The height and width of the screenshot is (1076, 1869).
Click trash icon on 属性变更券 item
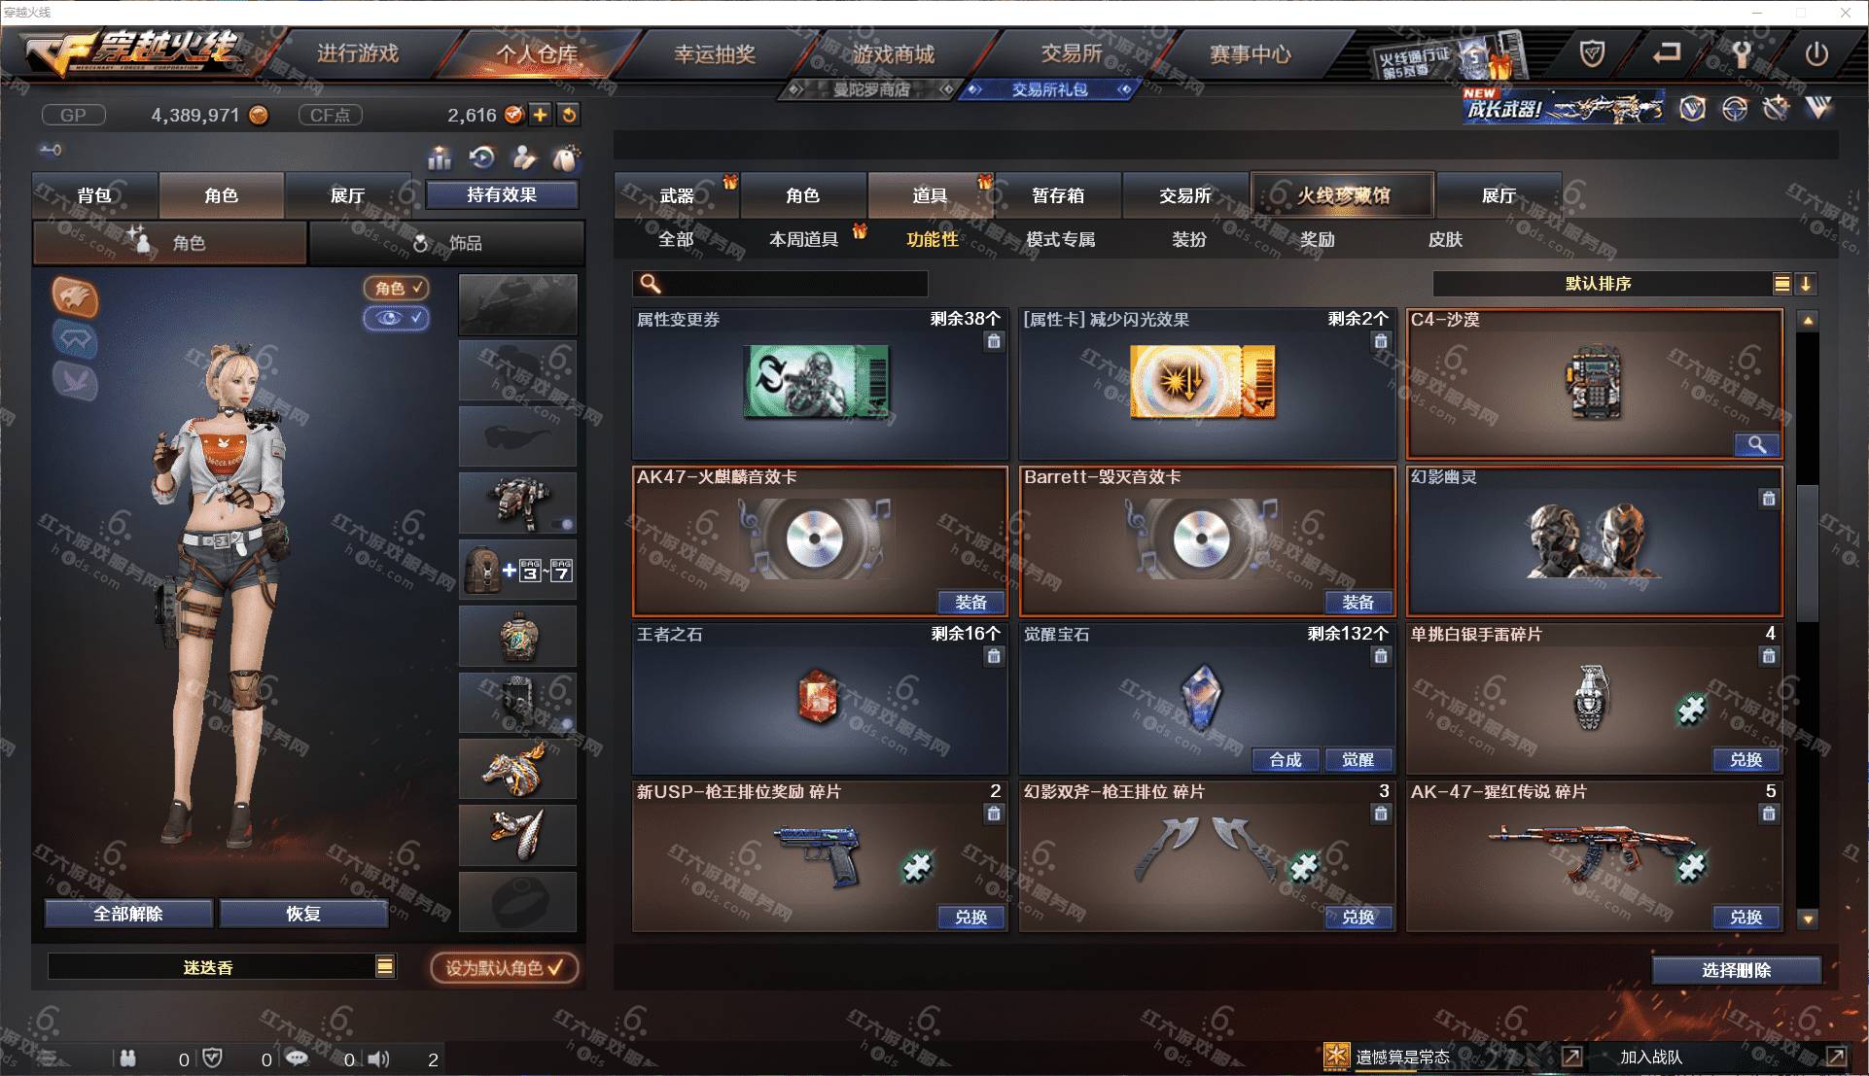pyautogui.click(x=993, y=341)
